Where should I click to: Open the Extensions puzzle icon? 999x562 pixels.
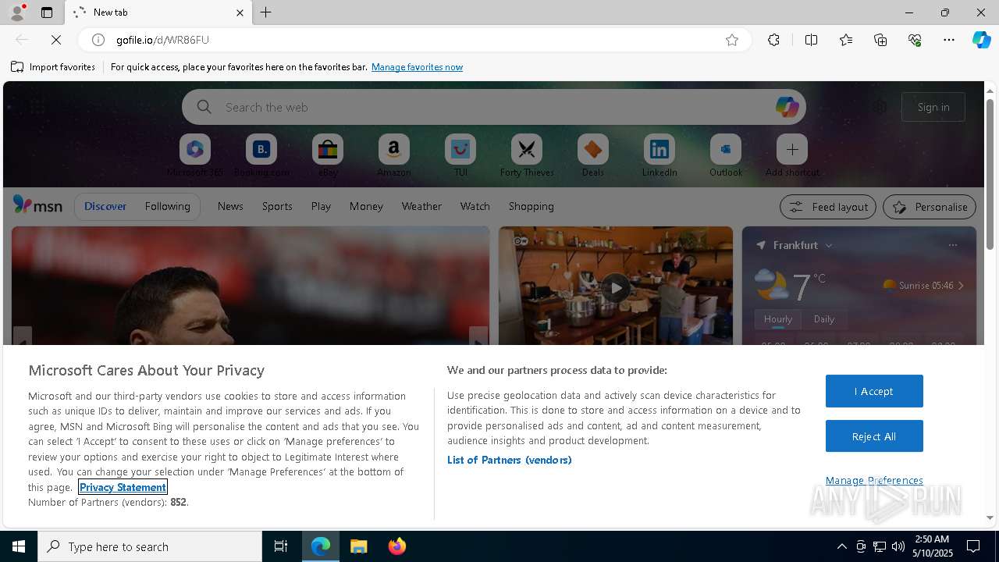tap(773, 40)
